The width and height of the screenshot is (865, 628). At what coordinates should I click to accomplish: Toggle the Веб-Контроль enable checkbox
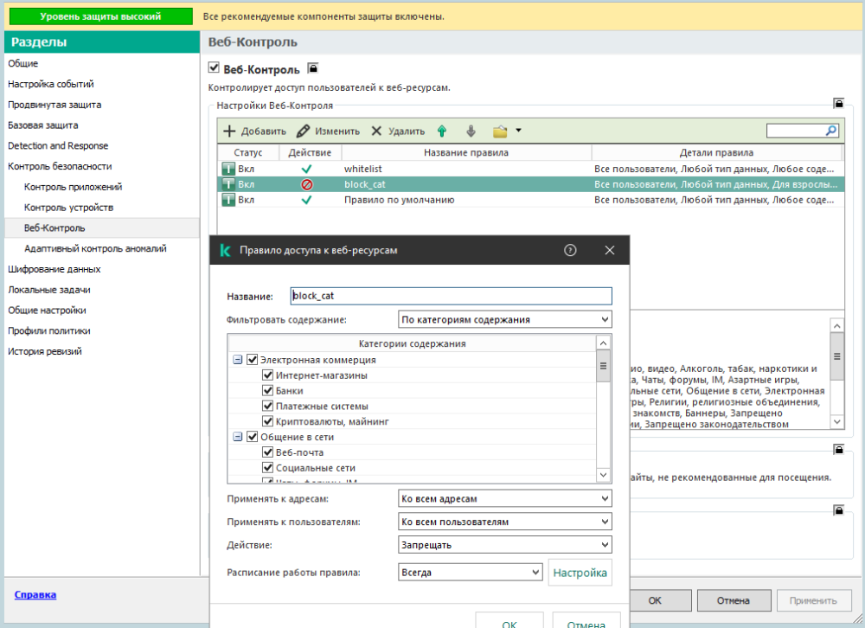(215, 68)
